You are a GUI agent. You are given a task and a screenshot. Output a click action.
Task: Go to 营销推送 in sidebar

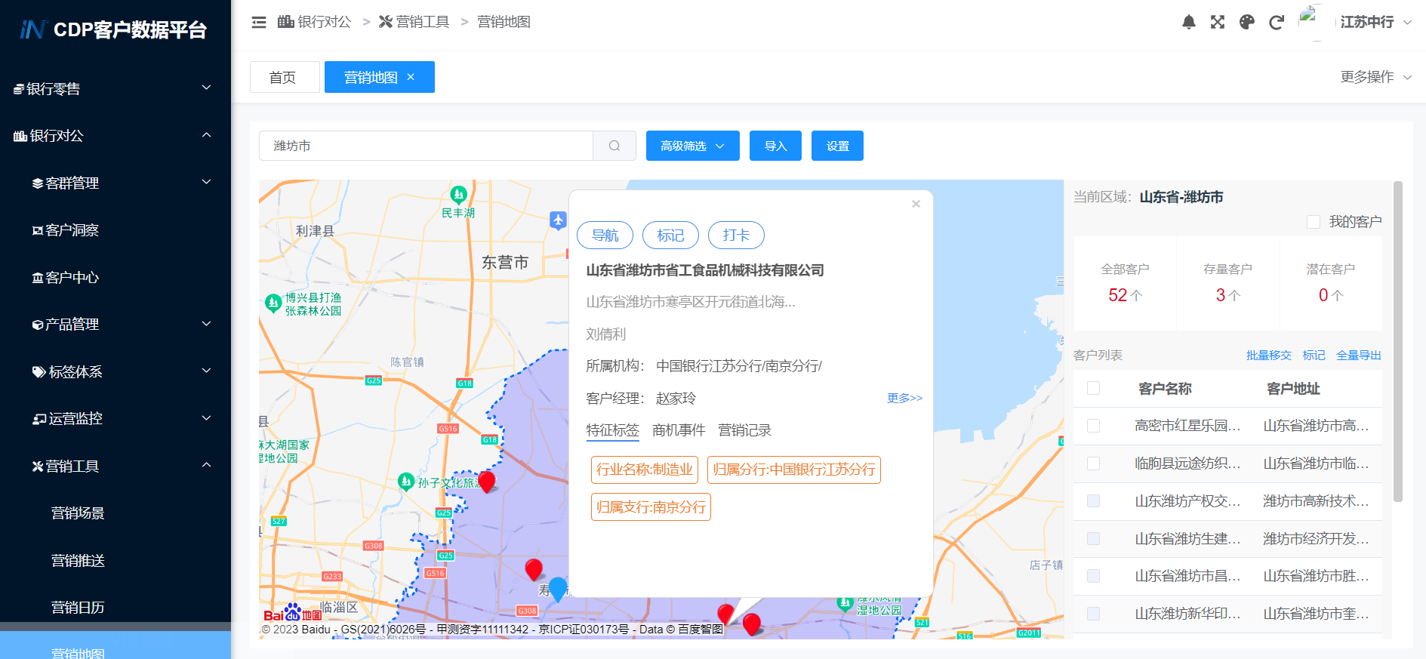[115, 560]
